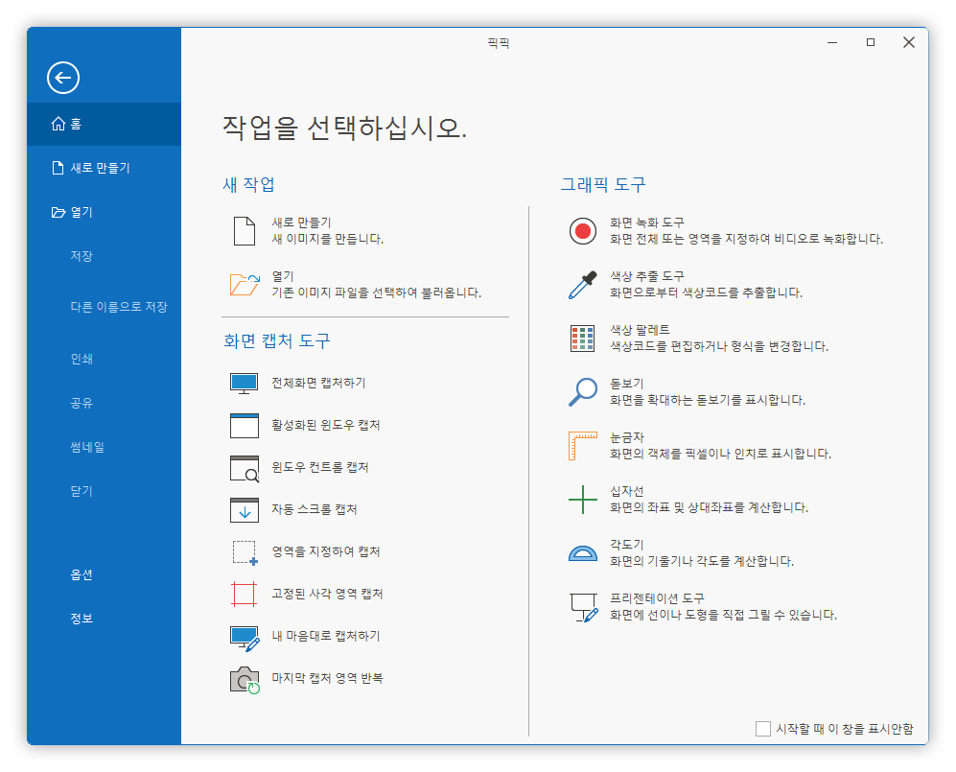This screenshot has width=956, height=772.
Task: Click the down-arrow icon for 자동 스크롤 캡처
Action: pyautogui.click(x=244, y=510)
